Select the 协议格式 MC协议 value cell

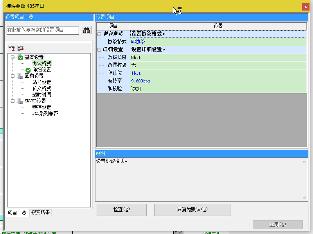pos(218,41)
